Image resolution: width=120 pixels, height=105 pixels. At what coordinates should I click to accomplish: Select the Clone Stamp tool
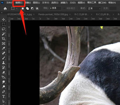click(3, 63)
